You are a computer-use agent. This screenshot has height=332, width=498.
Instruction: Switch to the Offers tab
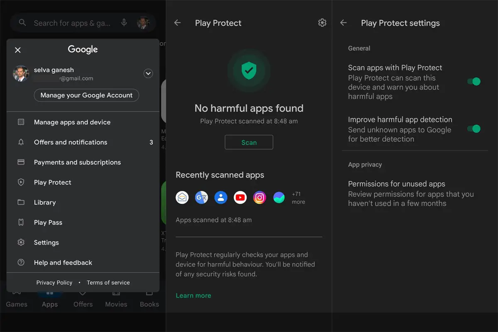tap(83, 300)
